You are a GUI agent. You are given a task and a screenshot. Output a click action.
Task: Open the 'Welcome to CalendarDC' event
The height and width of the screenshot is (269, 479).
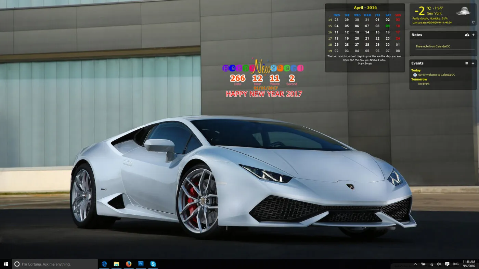(x=437, y=75)
